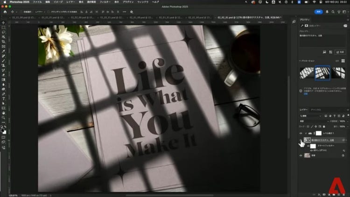350x197 pixels.
Task: Toggle visibility of the レベル補正 1 layer
Action: [x=301, y=132]
